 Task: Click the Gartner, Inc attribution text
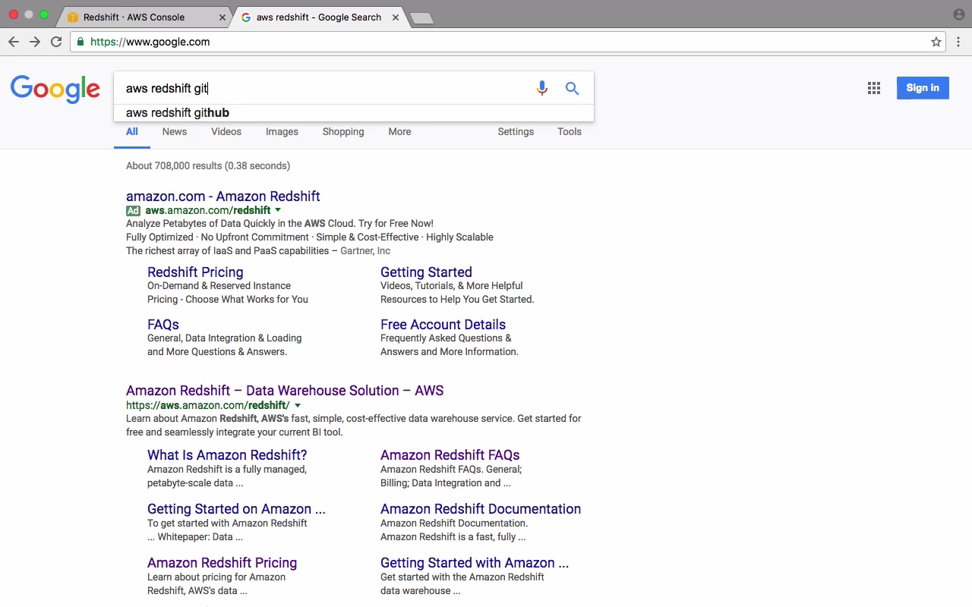[x=365, y=251]
